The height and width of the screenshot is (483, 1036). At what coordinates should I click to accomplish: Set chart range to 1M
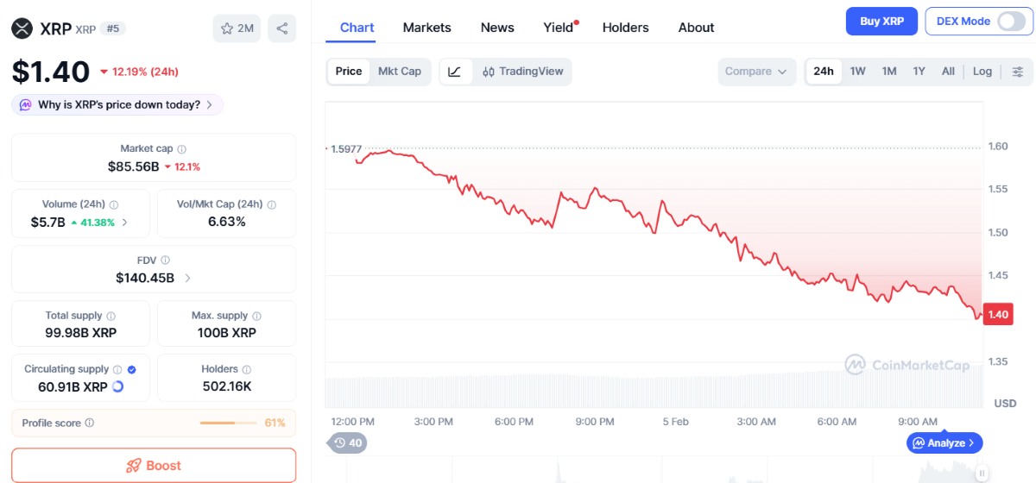[889, 72]
